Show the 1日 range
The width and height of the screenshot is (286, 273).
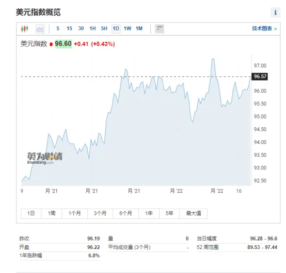coord(31,213)
